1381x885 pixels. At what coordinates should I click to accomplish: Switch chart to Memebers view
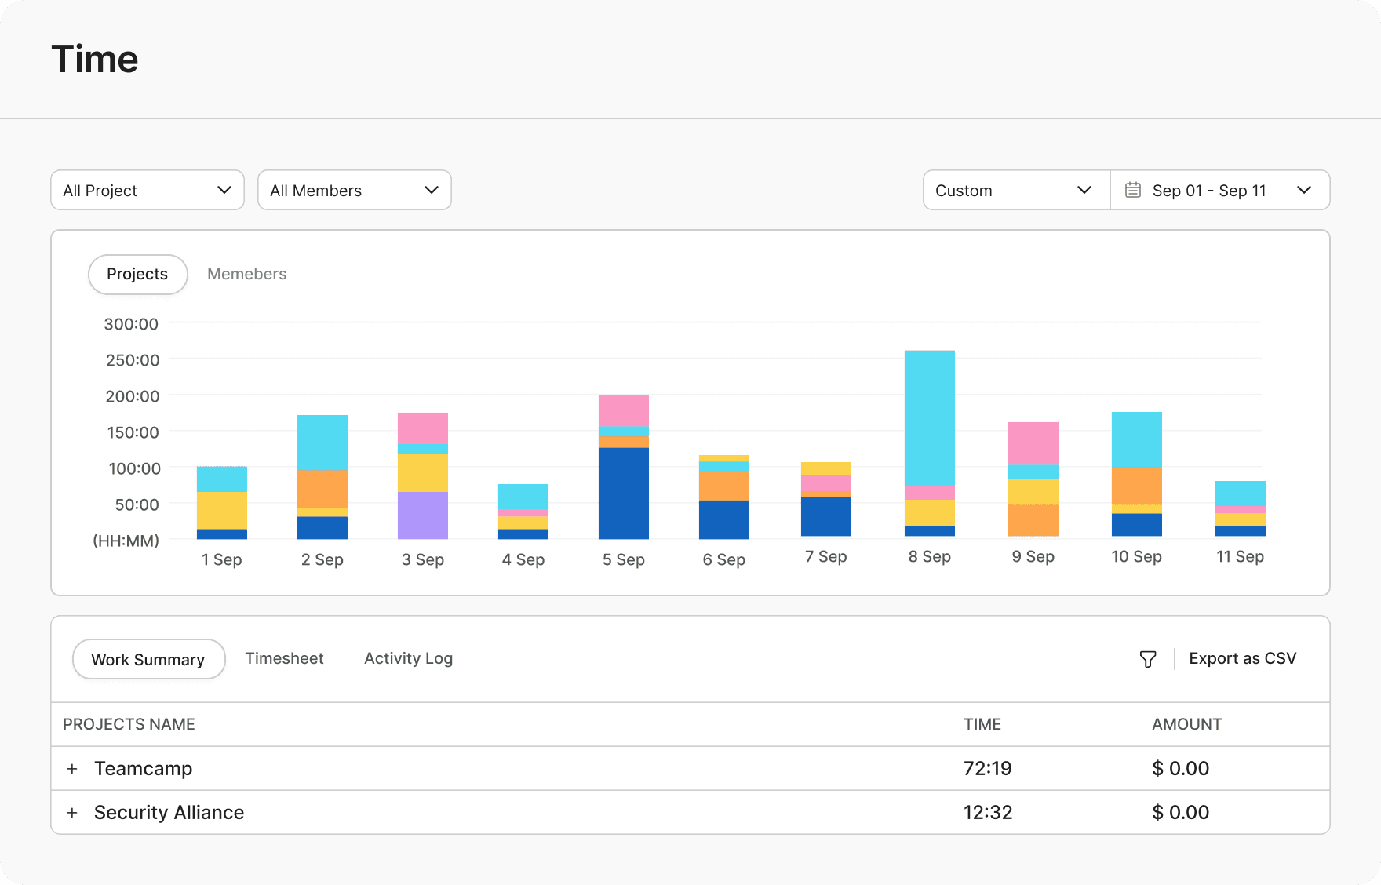(247, 274)
